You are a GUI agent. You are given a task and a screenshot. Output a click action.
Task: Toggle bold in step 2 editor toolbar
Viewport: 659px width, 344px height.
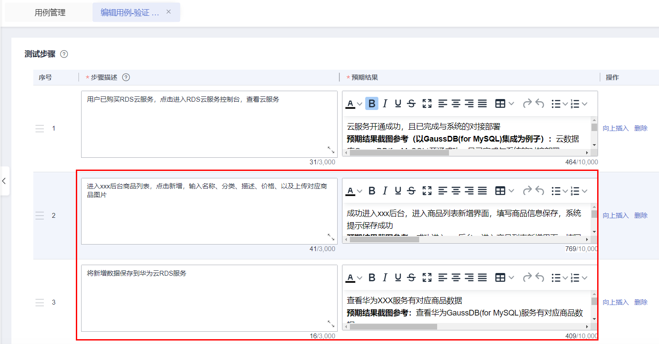[x=372, y=191]
